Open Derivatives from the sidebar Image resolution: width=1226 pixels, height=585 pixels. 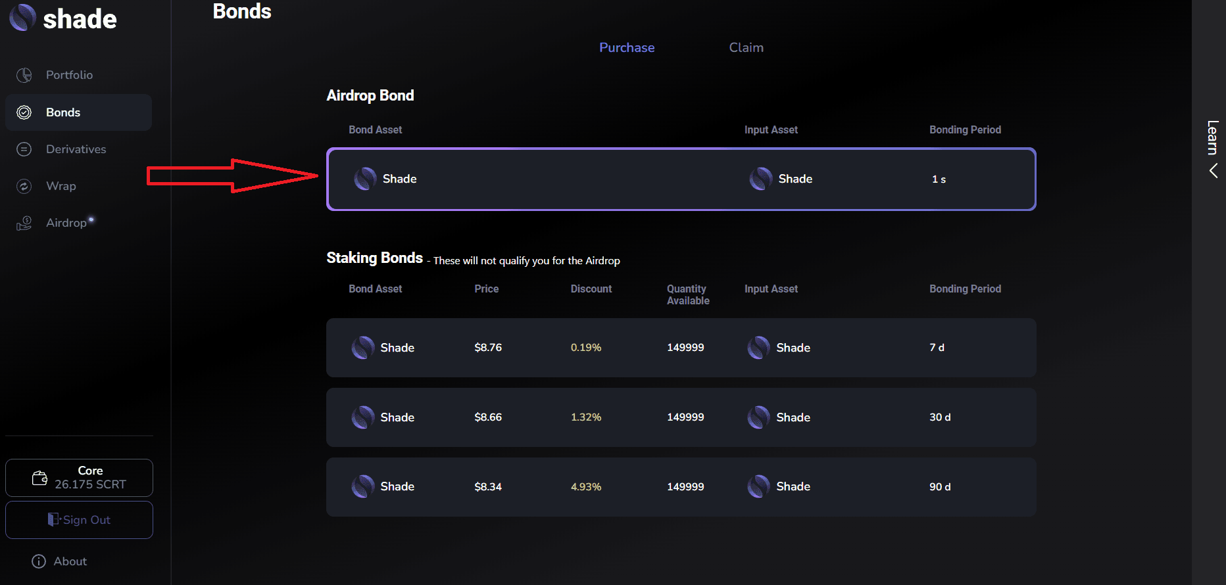point(78,149)
